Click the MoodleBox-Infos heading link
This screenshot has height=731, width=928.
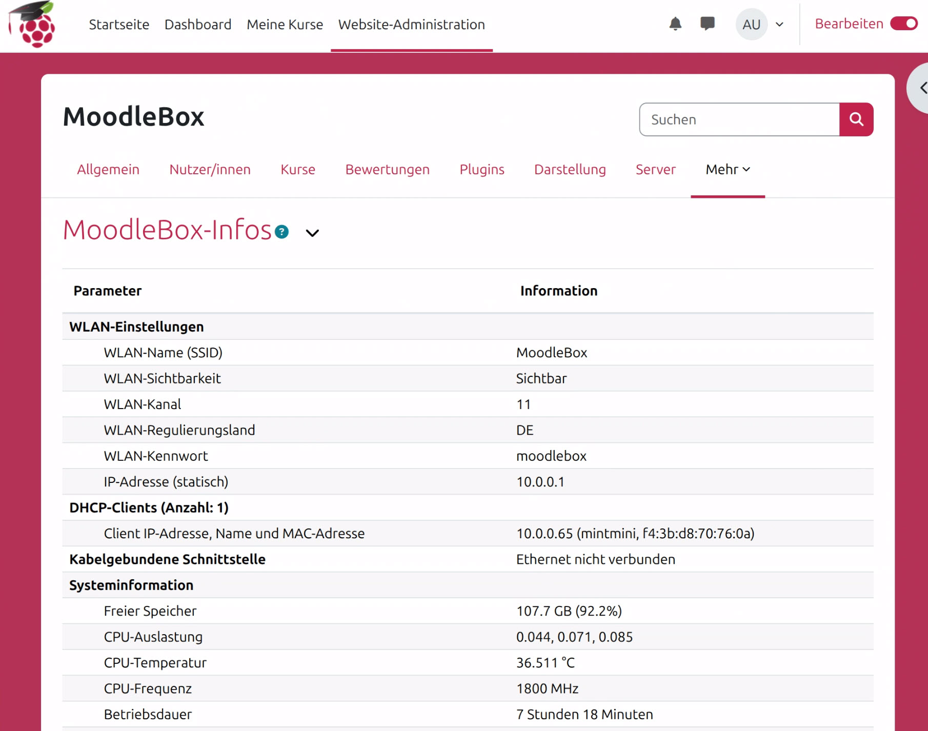click(167, 230)
